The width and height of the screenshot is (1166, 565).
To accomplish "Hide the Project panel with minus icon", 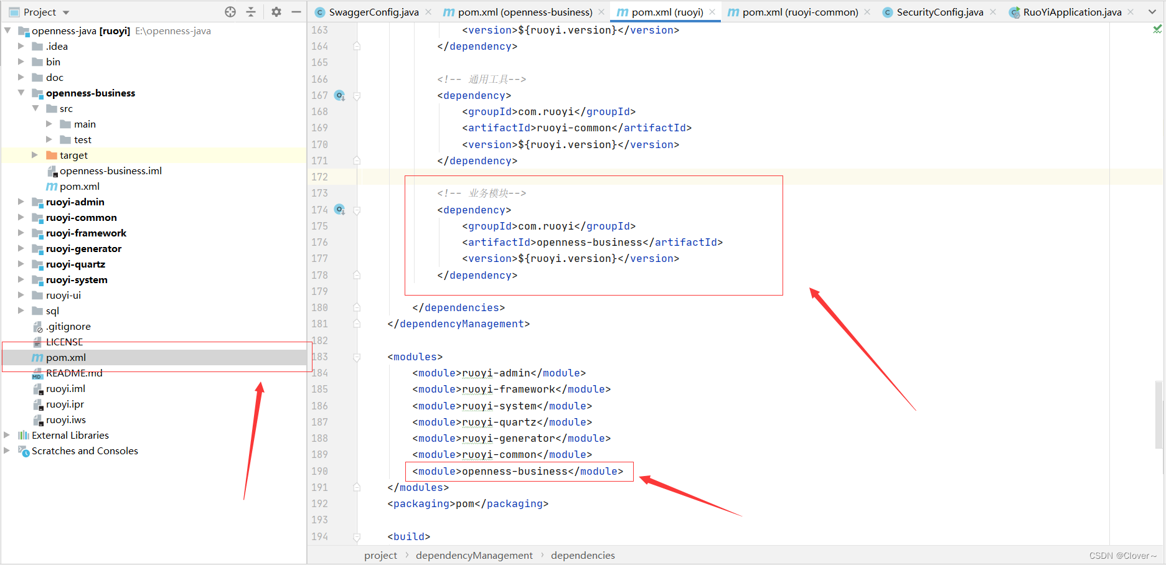I will tap(296, 12).
